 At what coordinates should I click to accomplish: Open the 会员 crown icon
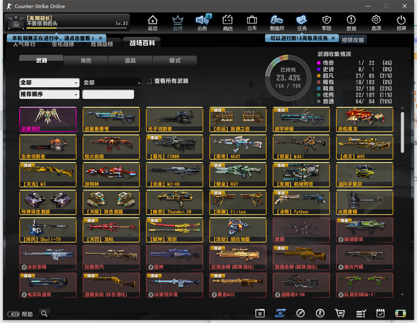click(178, 23)
